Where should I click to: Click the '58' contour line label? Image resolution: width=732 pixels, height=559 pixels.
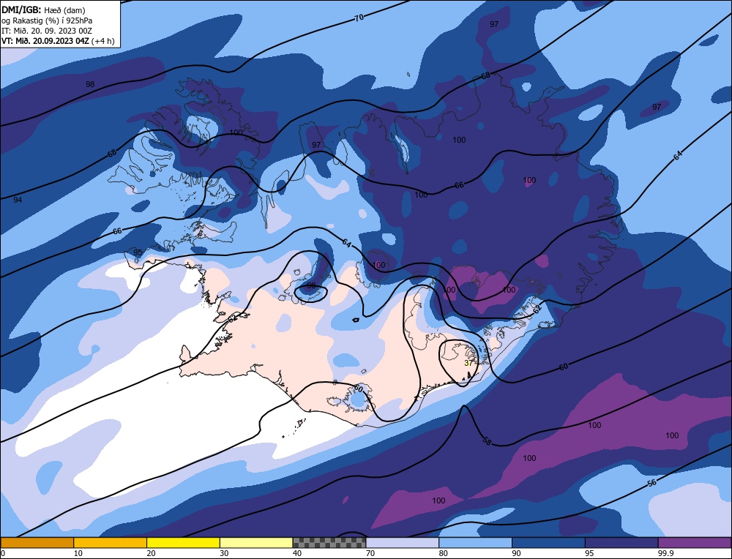click(487, 441)
